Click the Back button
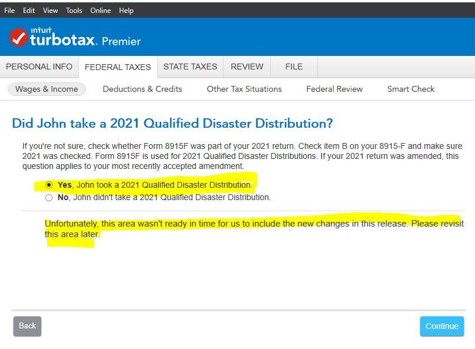The image size is (475, 349). tap(27, 326)
